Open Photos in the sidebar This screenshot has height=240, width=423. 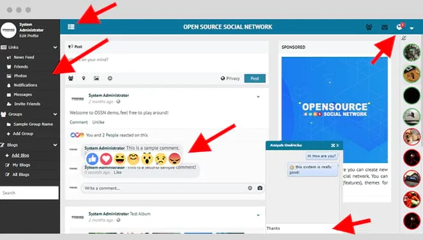click(20, 76)
